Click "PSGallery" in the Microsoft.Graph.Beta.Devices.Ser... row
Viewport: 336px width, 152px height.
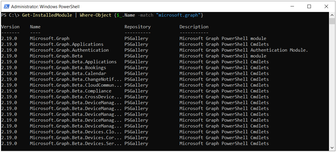(x=136, y=144)
